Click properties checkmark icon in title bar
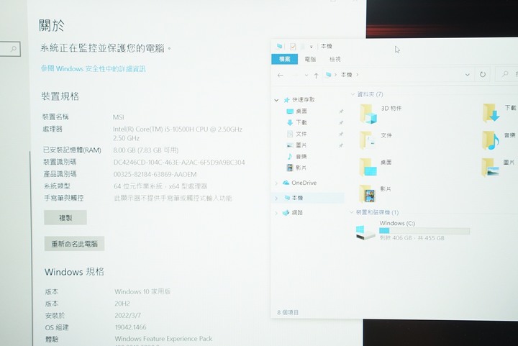518x346 pixels. point(293,47)
